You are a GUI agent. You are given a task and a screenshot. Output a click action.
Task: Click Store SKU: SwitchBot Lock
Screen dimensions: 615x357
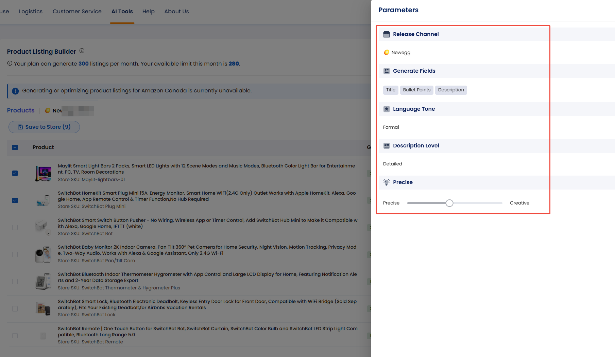87,315
